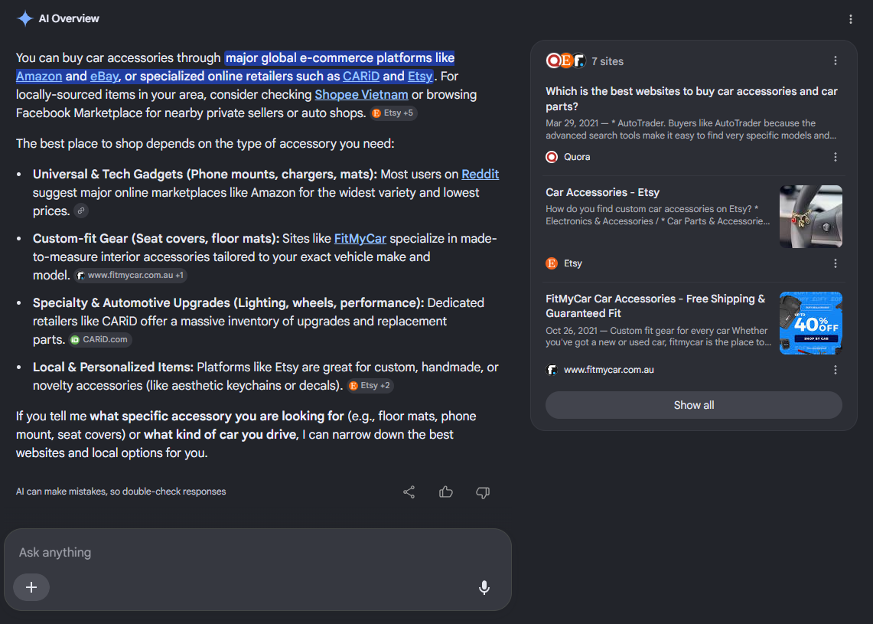Click the share icon below the response
Viewport: 873px width, 624px height.
pyautogui.click(x=409, y=492)
